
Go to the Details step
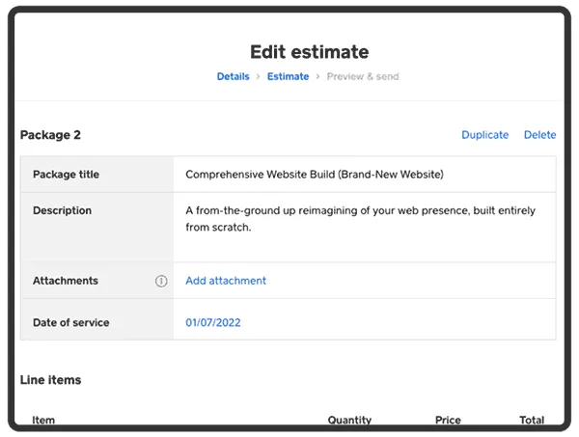coord(233,76)
